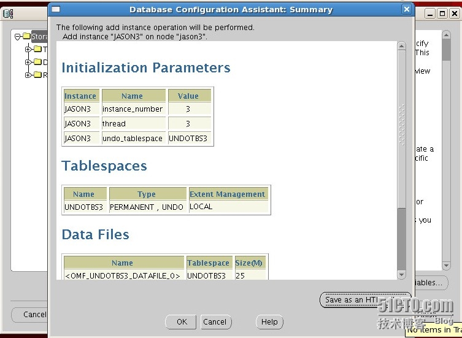Click the Cancel button in Summary dialog
The height and width of the screenshot is (338, 462).
pos(216,322)
